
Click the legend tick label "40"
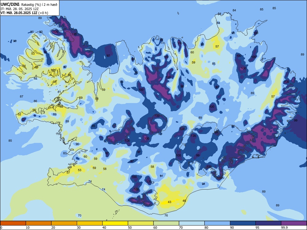click(x=104, y=228)
